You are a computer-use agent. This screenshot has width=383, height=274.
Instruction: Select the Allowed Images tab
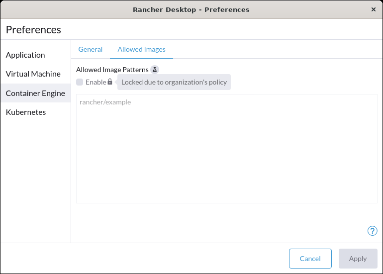pos(141,49)
